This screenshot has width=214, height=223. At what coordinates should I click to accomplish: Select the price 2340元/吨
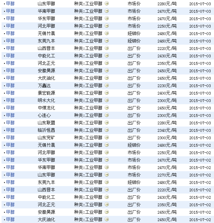tap(167, 130)
